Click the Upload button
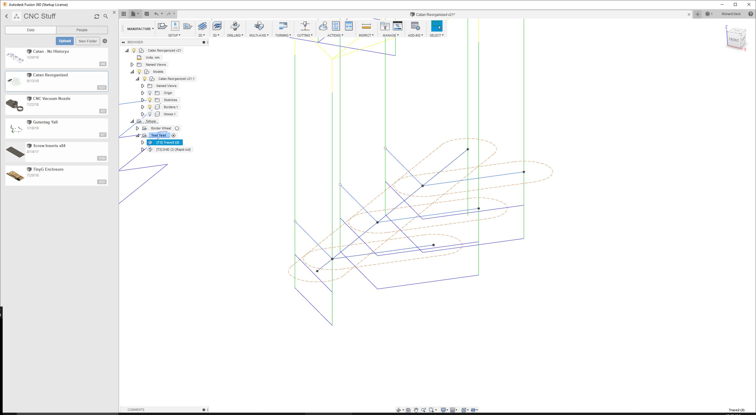This screenshot has height=415, width=756. (65, 41)
